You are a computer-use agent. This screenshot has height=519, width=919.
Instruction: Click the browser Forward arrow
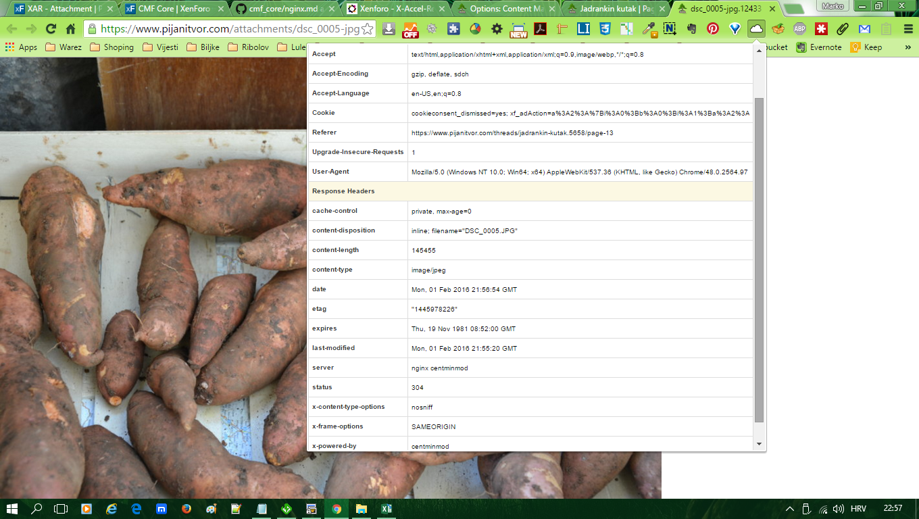tap(31, 29)
